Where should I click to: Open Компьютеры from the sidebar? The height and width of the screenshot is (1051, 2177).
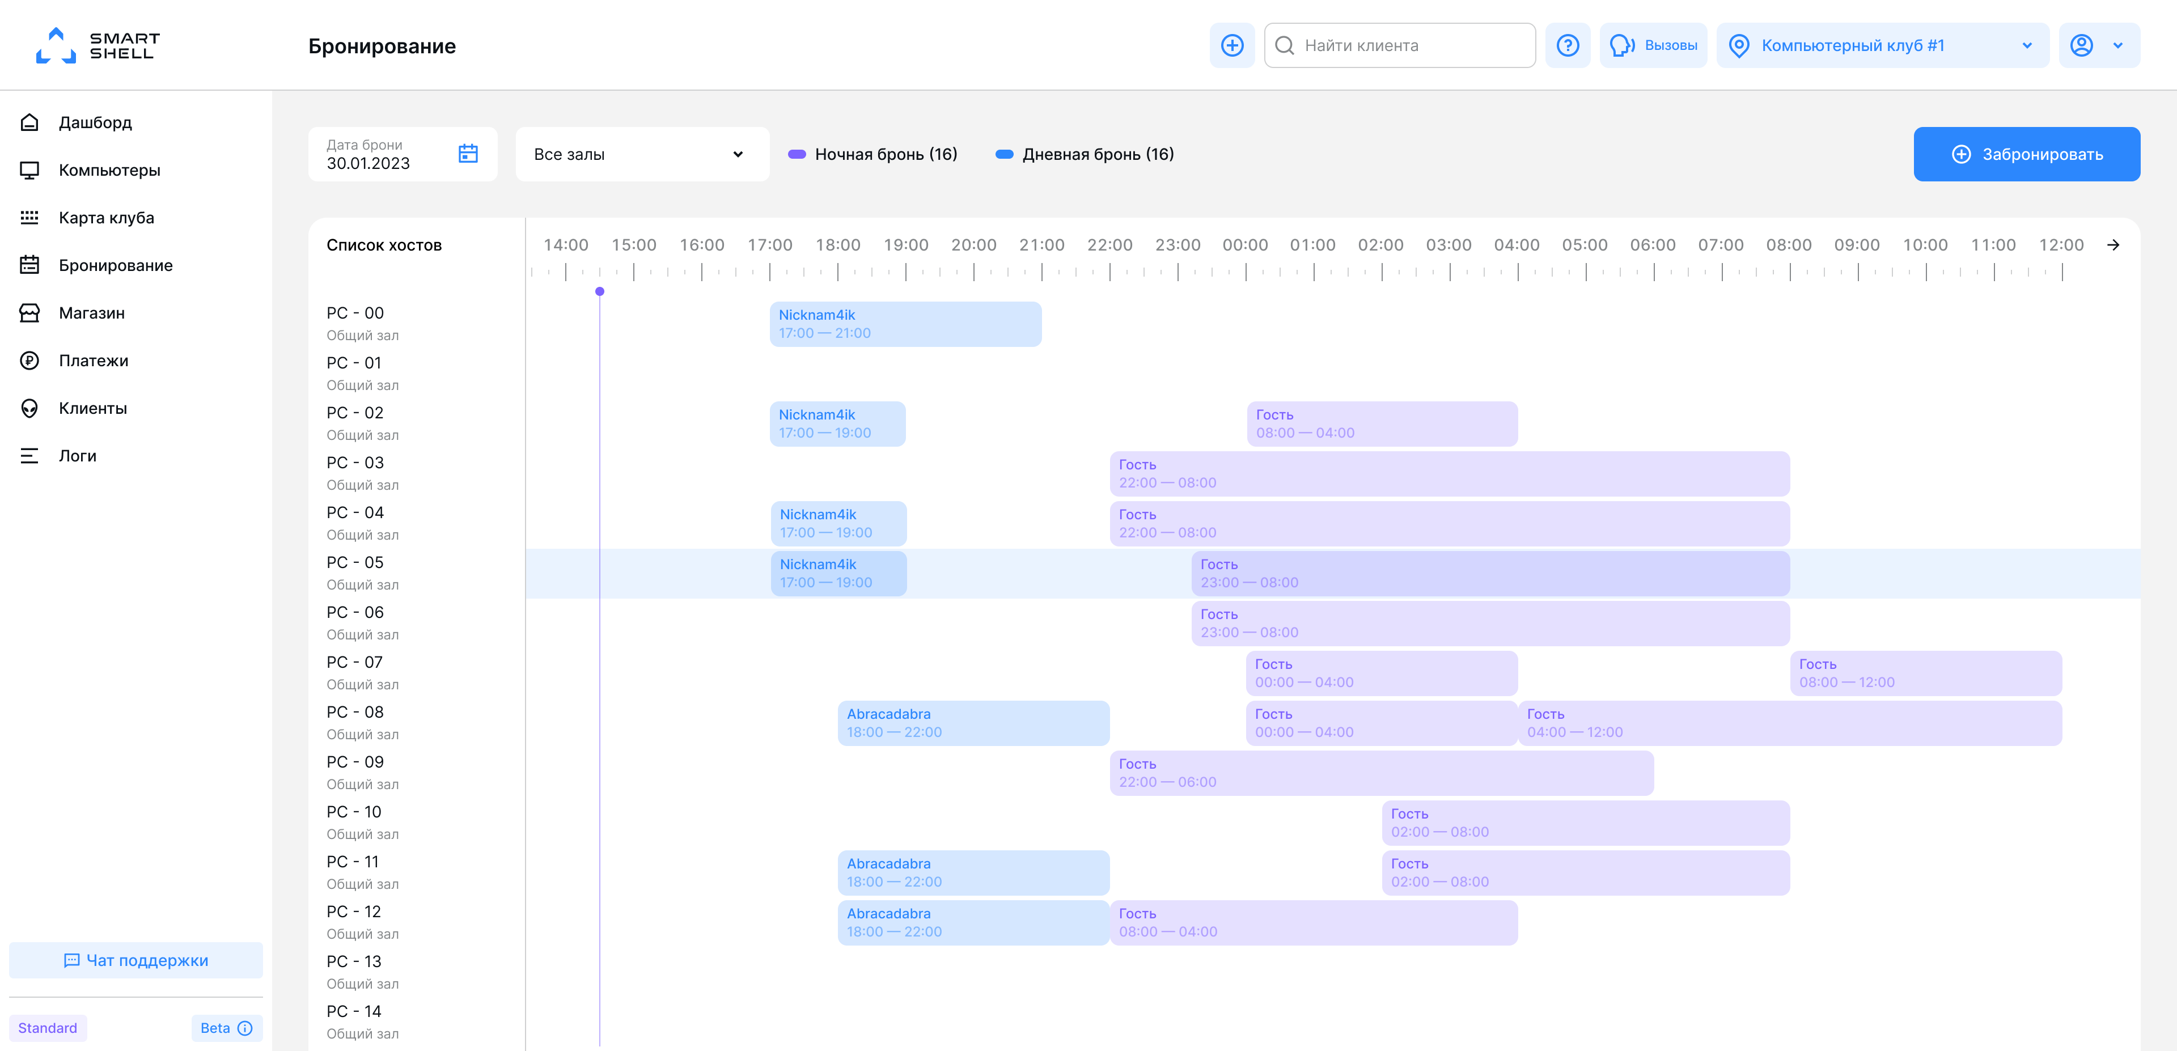coord(109,170)
